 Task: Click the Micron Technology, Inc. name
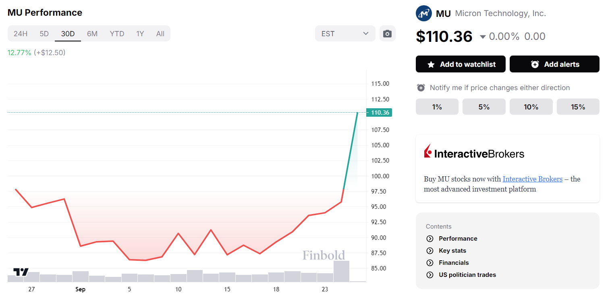[x=500, y=13]
